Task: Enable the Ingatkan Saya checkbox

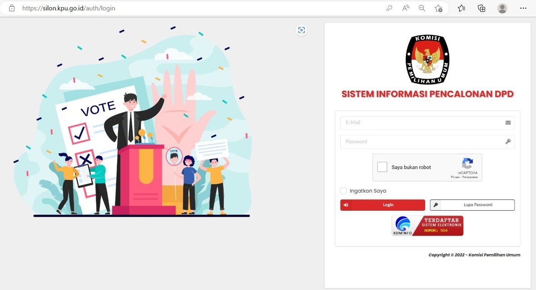Action: [x=343, y=191]
